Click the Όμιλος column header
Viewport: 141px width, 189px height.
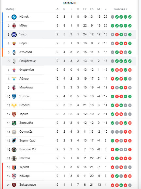[10, 9]
